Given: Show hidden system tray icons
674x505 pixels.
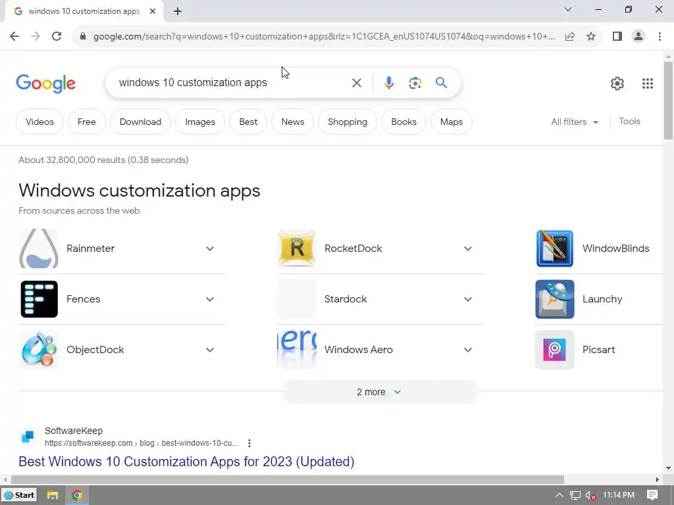Looking at the screenshot, I should pos(559,495).
